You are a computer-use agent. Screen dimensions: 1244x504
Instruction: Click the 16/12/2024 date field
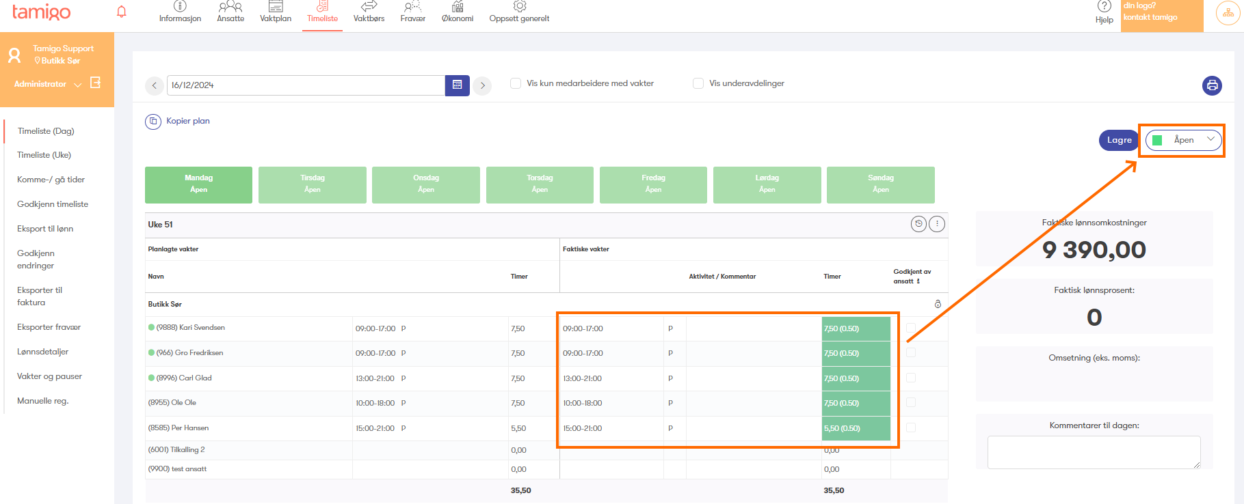pos(305,85)
